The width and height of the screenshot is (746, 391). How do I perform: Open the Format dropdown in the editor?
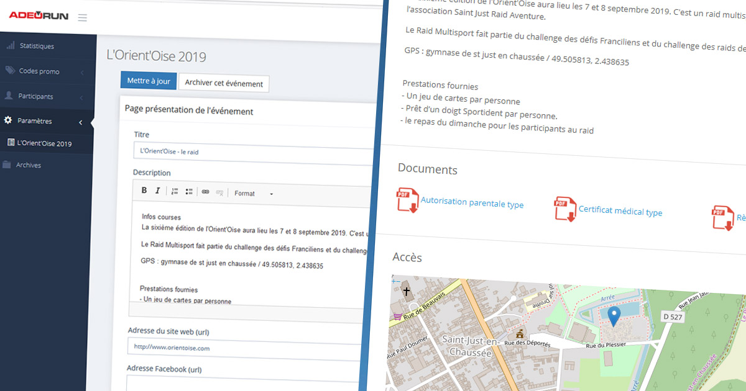[x=253, y=194]
